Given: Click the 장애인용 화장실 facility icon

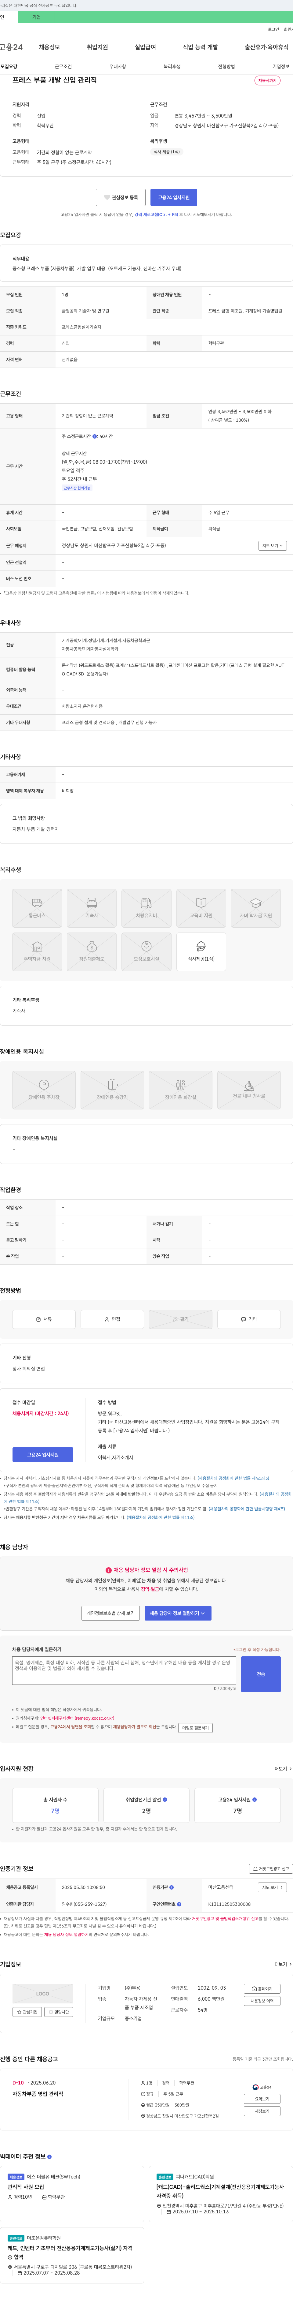Looking at the screenshot, I should pos(180,1090).
